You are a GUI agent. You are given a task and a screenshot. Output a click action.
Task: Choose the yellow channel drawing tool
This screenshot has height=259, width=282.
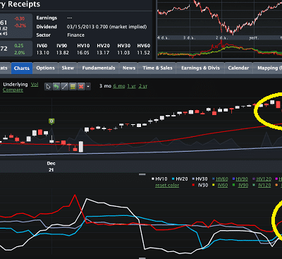(x=73, y=87)
